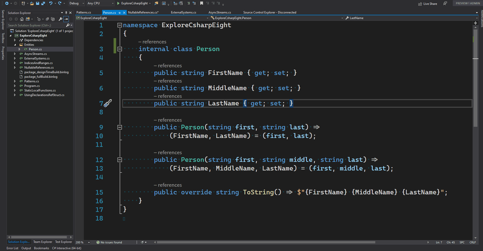Click Sync with Active Document icon
This screenshot has height=251, width=483.
(27, 19)
